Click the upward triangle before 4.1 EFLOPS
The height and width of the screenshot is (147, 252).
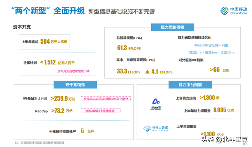click(147, 72)
